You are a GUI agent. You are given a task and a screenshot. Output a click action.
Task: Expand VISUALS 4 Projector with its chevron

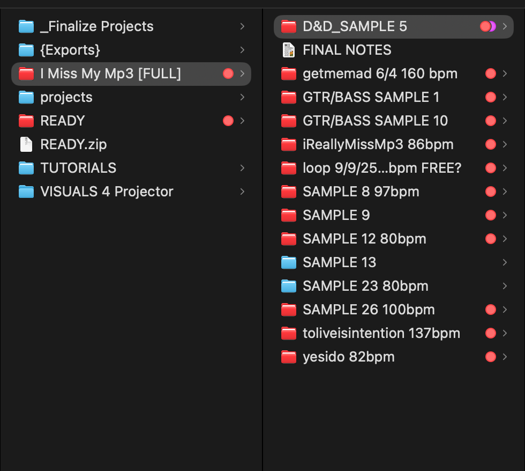(242, 192)
